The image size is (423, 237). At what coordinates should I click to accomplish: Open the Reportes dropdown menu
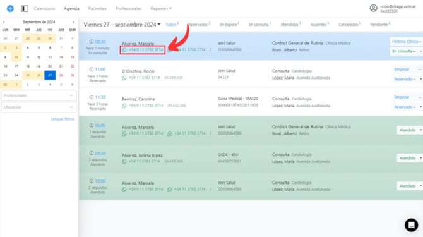[x=161, y=9]
